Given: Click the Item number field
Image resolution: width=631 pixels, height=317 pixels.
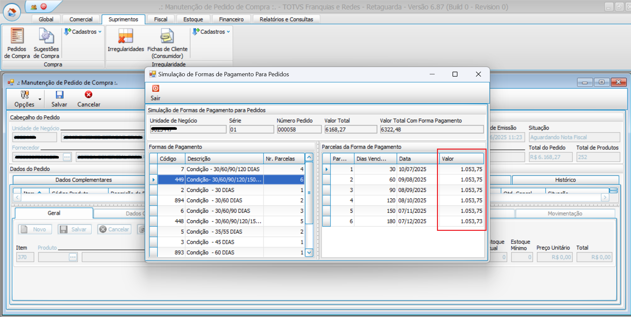Looking at the screenshot, I should [x=25, y=257].
